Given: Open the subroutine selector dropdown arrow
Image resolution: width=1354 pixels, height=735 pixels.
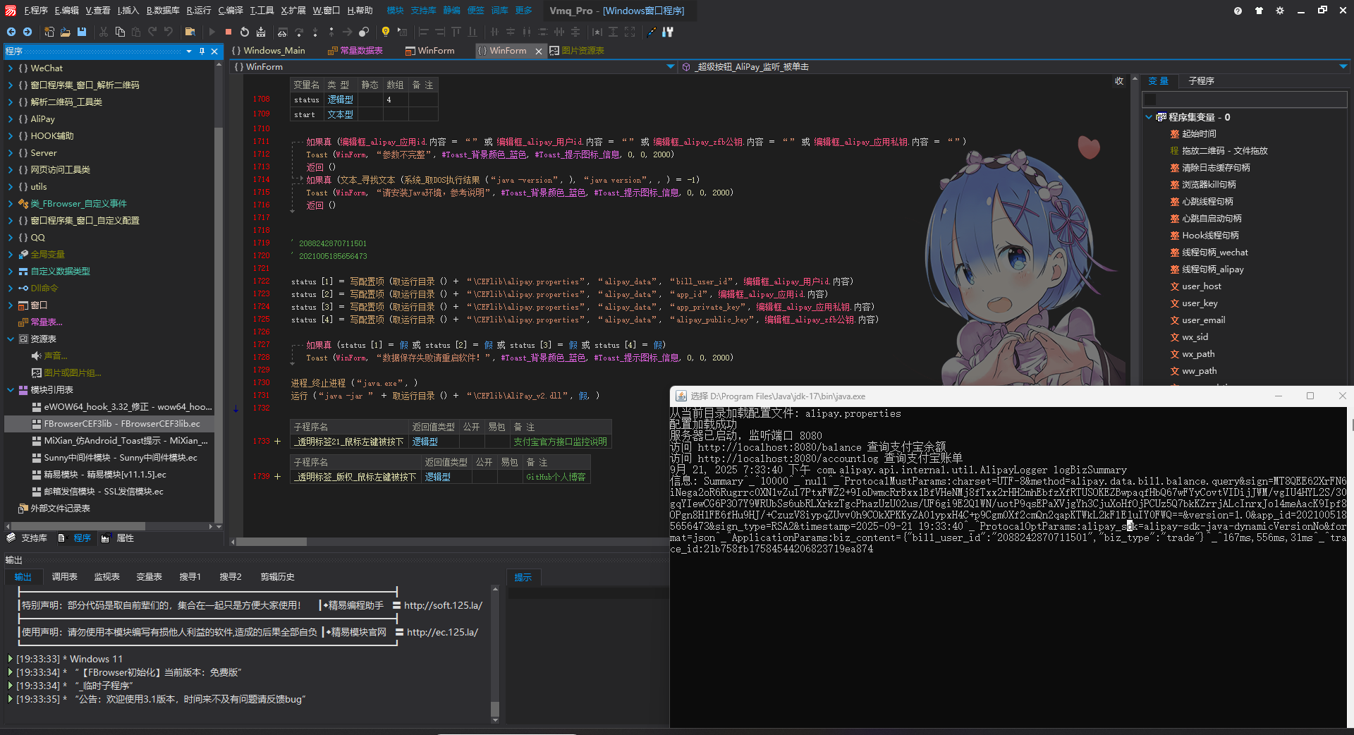Looking at the screenshot, I should tap(1343, 67).
